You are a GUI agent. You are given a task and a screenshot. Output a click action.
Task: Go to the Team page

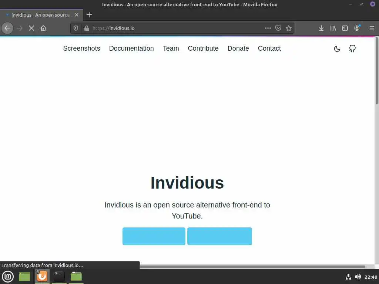click(x=171, y=48)
